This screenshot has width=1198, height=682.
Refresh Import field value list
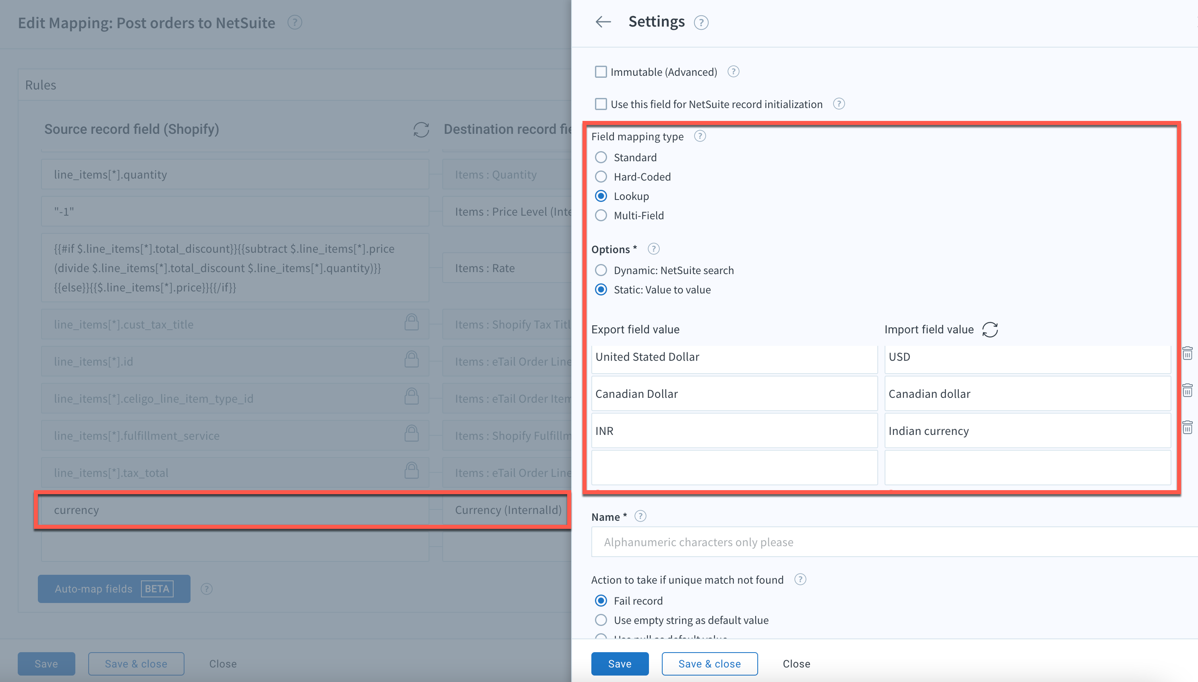(990, 329)
